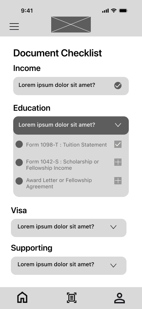Collapse the Education section chevron
142x309 pixels.
pyautogui.click(x=118, y=125)
